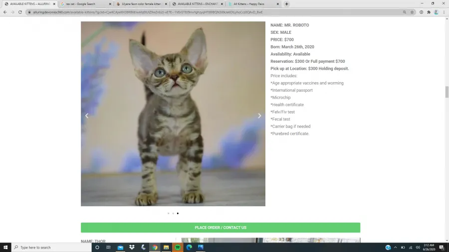Screen dimensions: 449x252
Task: Open the Photos app on taskbar
Action: pos(201,248)
